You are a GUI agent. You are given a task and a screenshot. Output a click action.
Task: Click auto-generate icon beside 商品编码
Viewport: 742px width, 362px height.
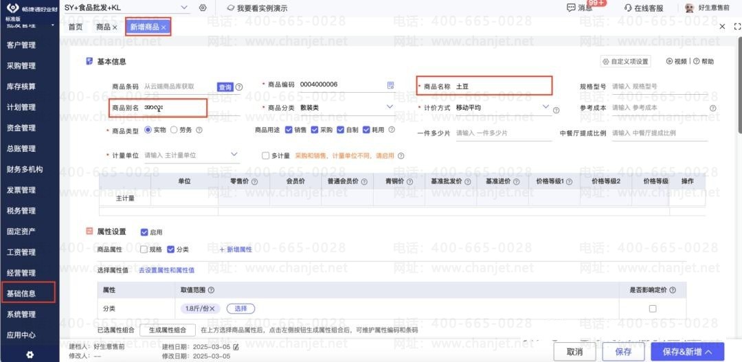[390, 85]
